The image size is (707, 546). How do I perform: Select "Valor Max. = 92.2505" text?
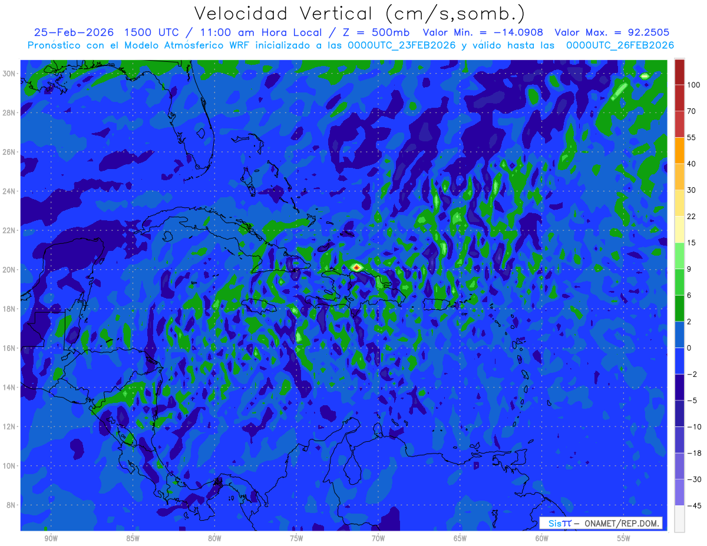[x=612, y=32]
